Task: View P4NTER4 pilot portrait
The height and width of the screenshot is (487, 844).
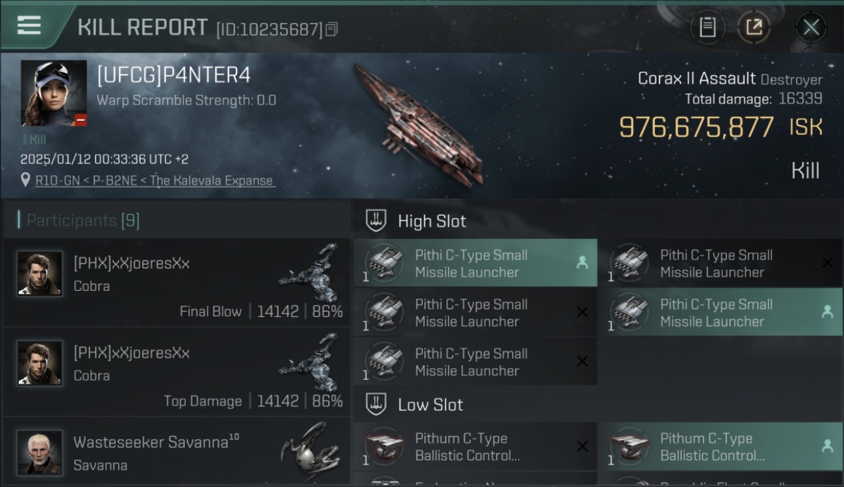Action: [x=54, y=93]
